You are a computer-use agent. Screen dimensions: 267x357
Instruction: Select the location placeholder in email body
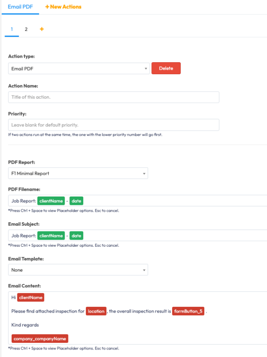96,311
